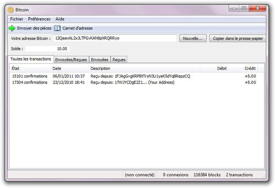Click the Solde balance field

pos(47,49)
